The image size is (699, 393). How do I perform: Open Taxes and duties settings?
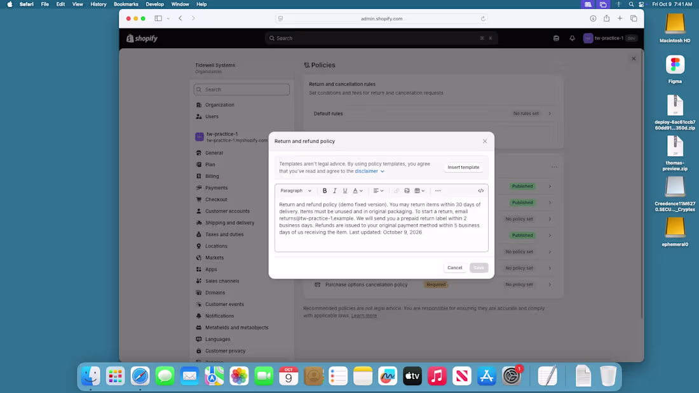[x=224, y=234]
